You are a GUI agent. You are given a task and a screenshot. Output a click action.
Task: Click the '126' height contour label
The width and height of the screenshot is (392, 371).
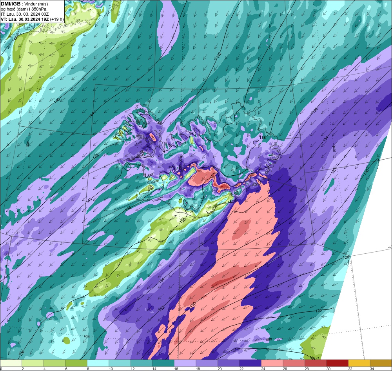pyautogui.click(x=318, y=311)
